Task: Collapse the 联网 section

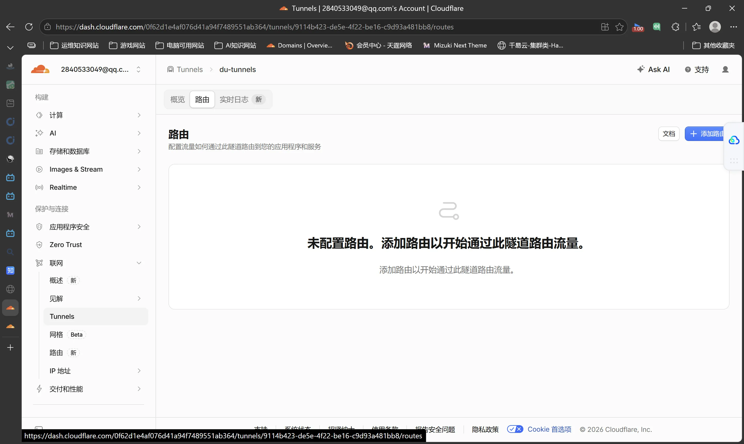Action: click(x=88, y=263)
